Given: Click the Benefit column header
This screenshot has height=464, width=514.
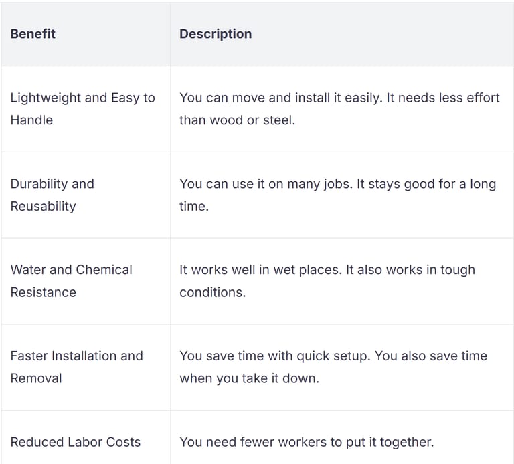Looking at the screenshot, I should pos(33,34).
